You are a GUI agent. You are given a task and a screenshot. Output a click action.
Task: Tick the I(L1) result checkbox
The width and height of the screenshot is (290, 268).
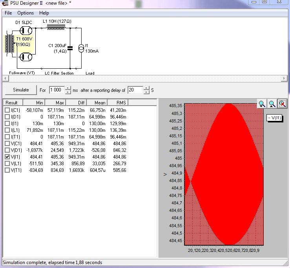click(x=7, y=130)
